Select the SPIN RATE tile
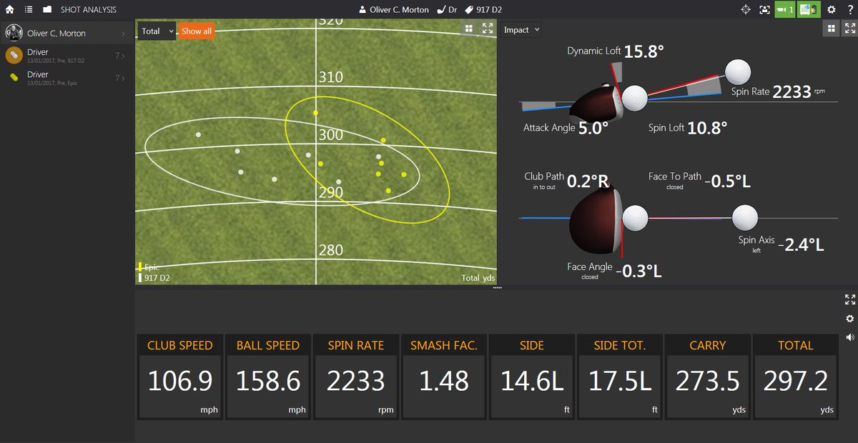The image size is (858, 443). (355, 377)
